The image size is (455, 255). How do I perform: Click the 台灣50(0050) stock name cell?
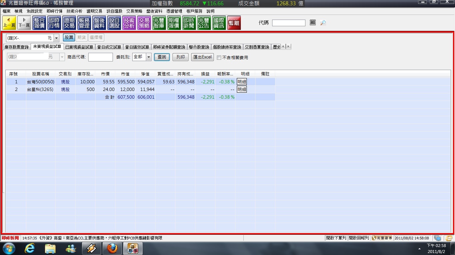[x=41, y=82]
